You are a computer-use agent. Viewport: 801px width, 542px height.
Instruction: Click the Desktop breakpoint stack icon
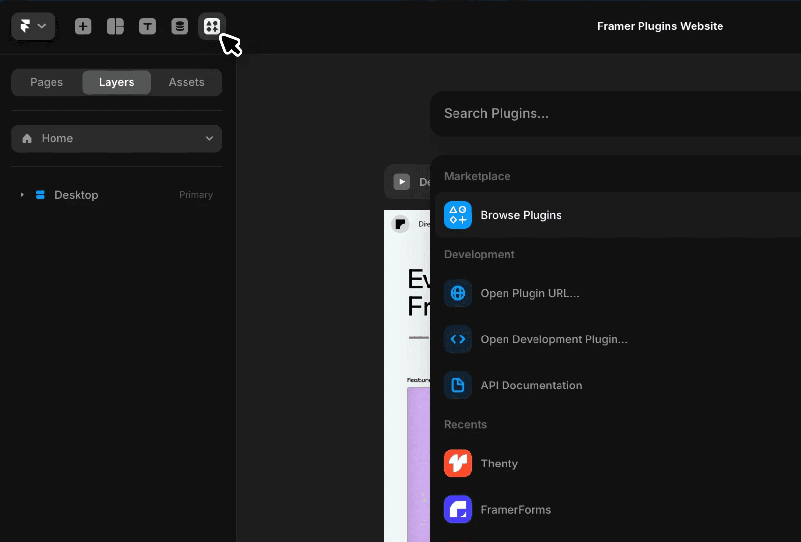pyautogui.click(x=40, y=195)
